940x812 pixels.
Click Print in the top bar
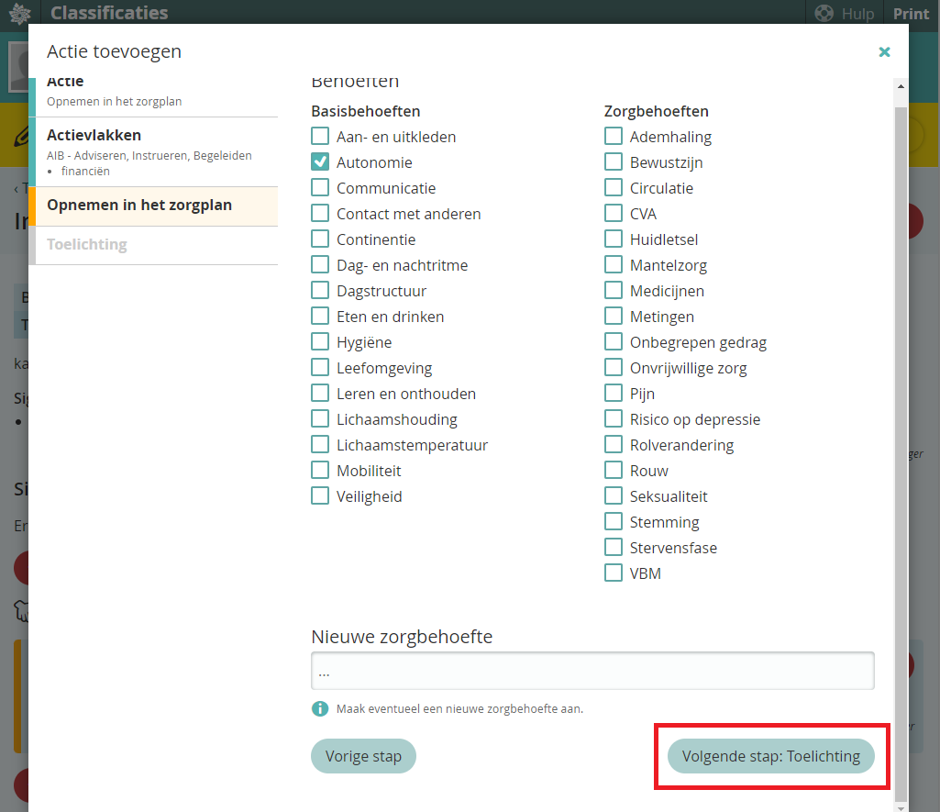pyautogui.click(x=911, y=14)
